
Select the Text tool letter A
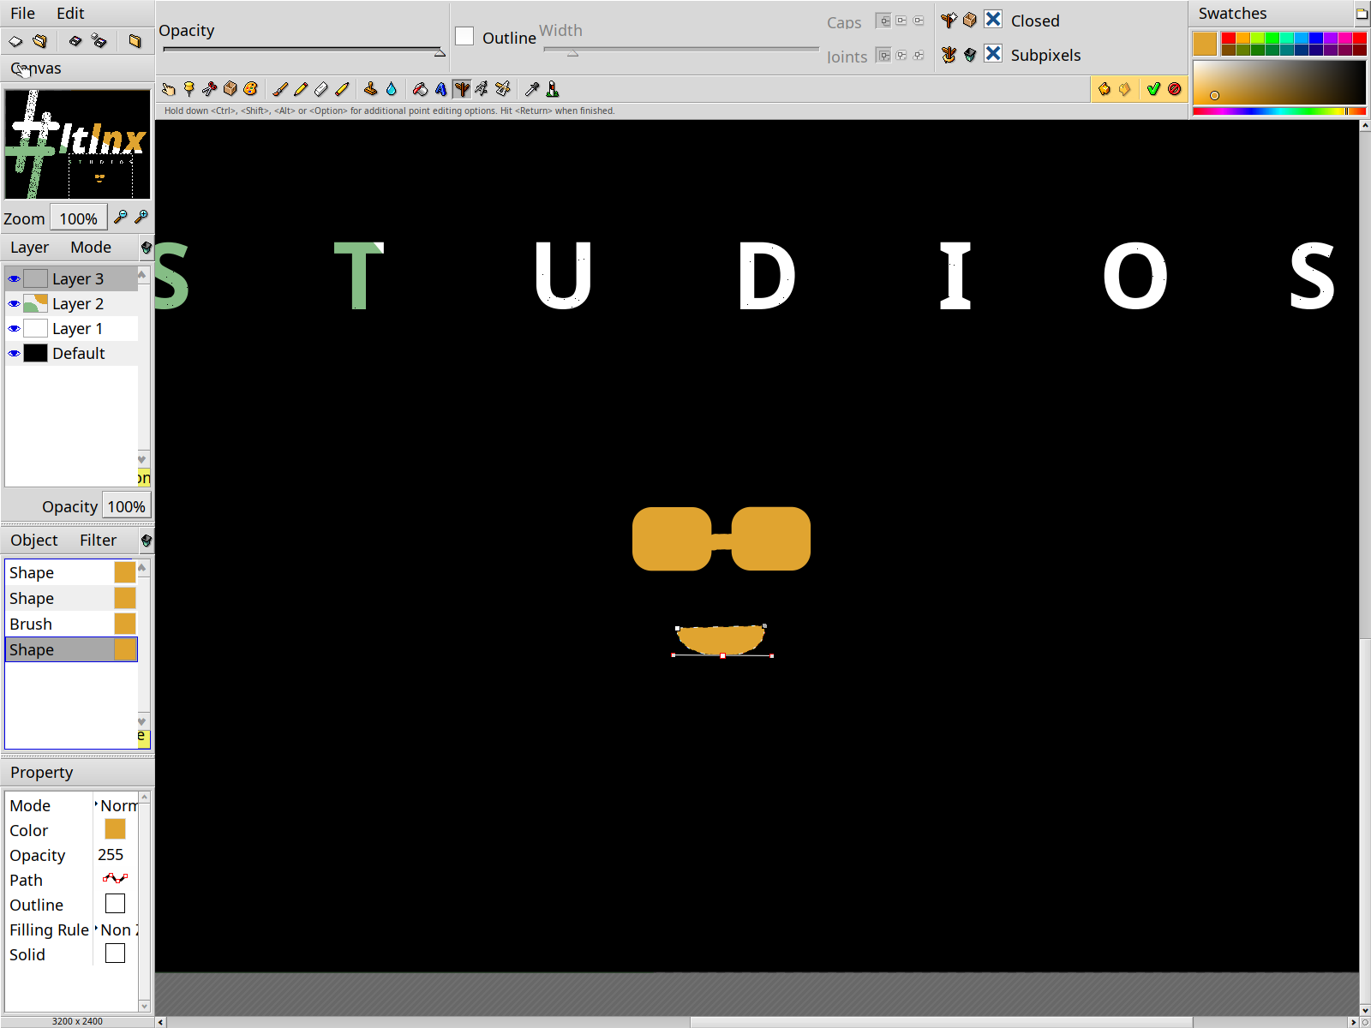tap(440, 89)
